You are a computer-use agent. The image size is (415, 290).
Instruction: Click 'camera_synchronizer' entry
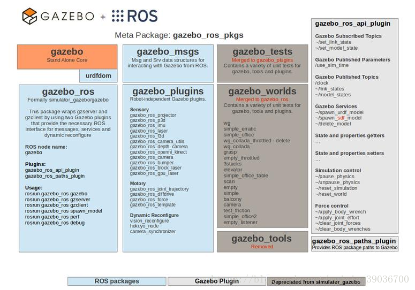[x=153, y=231]
